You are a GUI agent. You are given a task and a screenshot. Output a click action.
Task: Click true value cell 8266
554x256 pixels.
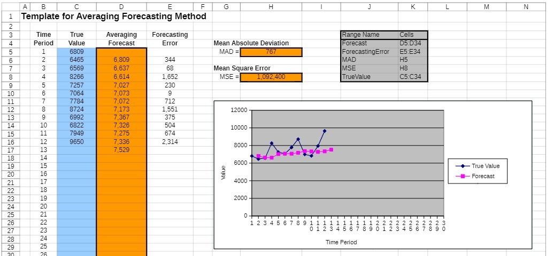click(x=76, y=76)
